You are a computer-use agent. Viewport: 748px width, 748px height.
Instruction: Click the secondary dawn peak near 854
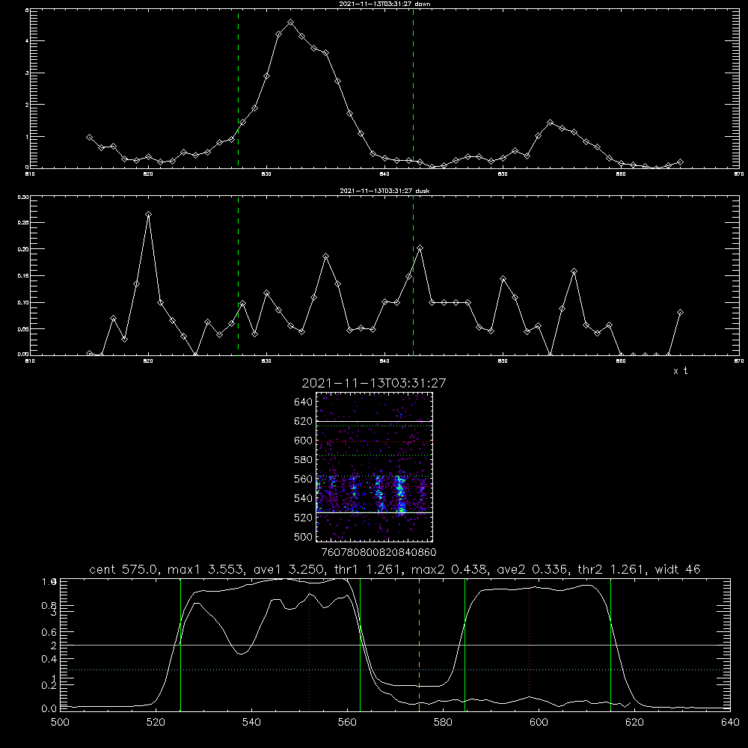coord(550,123)
